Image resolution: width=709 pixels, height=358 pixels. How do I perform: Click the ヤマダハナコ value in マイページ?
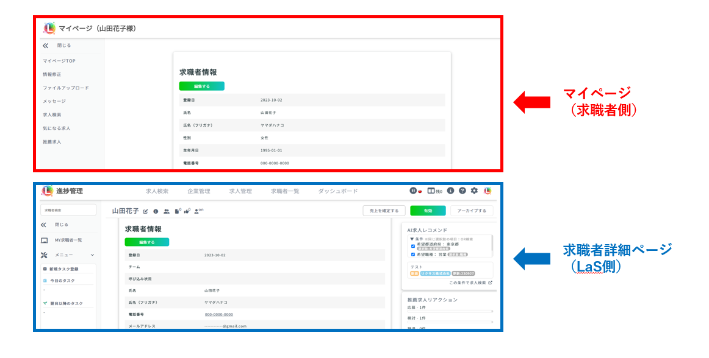[x=272, y=125]
